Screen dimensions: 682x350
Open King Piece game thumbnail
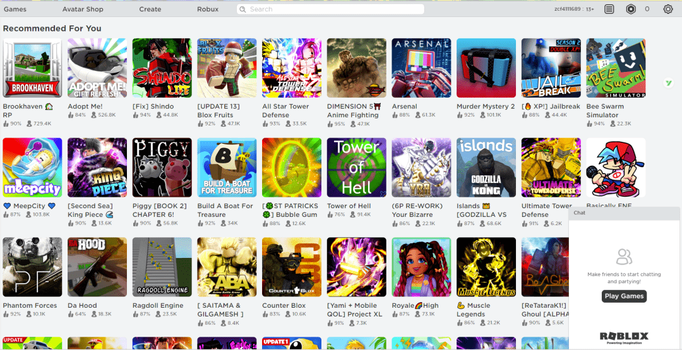(x=97, y=168)
